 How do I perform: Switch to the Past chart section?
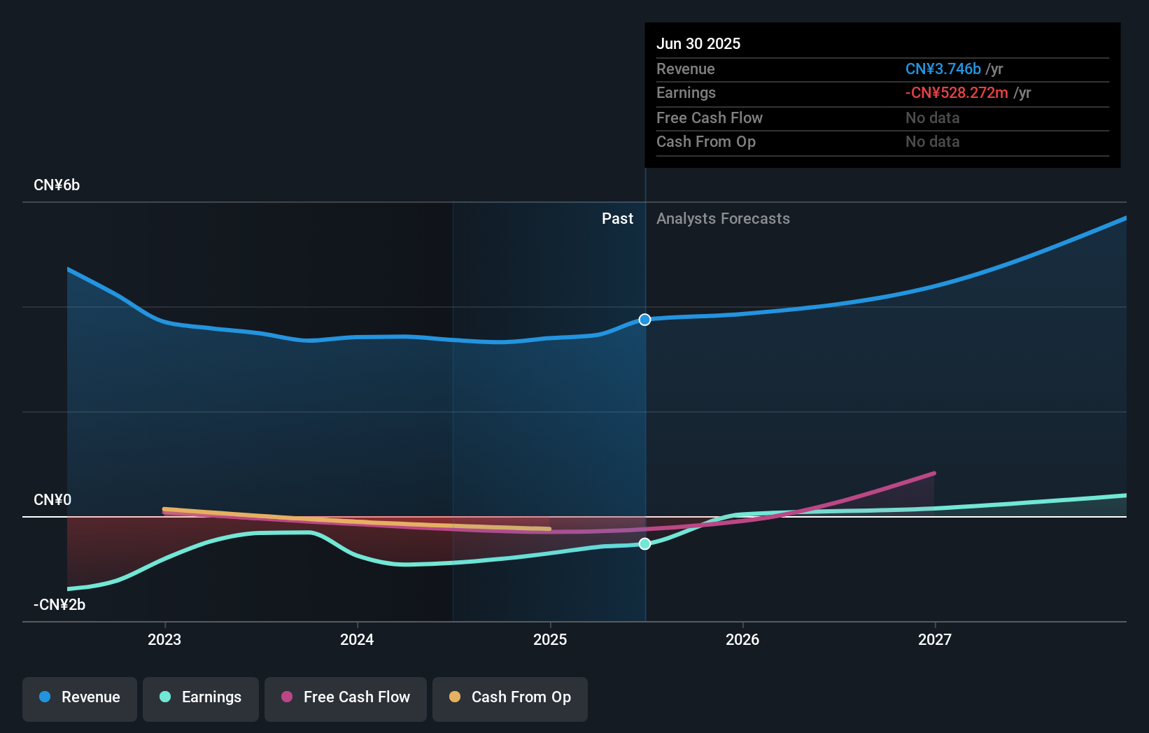(x=616, y=218)
